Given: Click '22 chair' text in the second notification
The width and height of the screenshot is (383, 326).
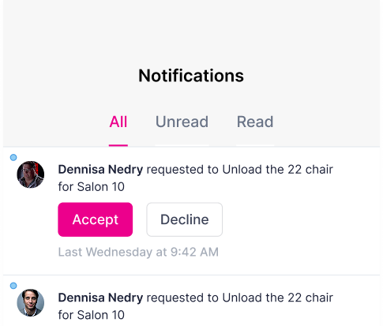Looking at the screenshot, I should tap(310, 298).
